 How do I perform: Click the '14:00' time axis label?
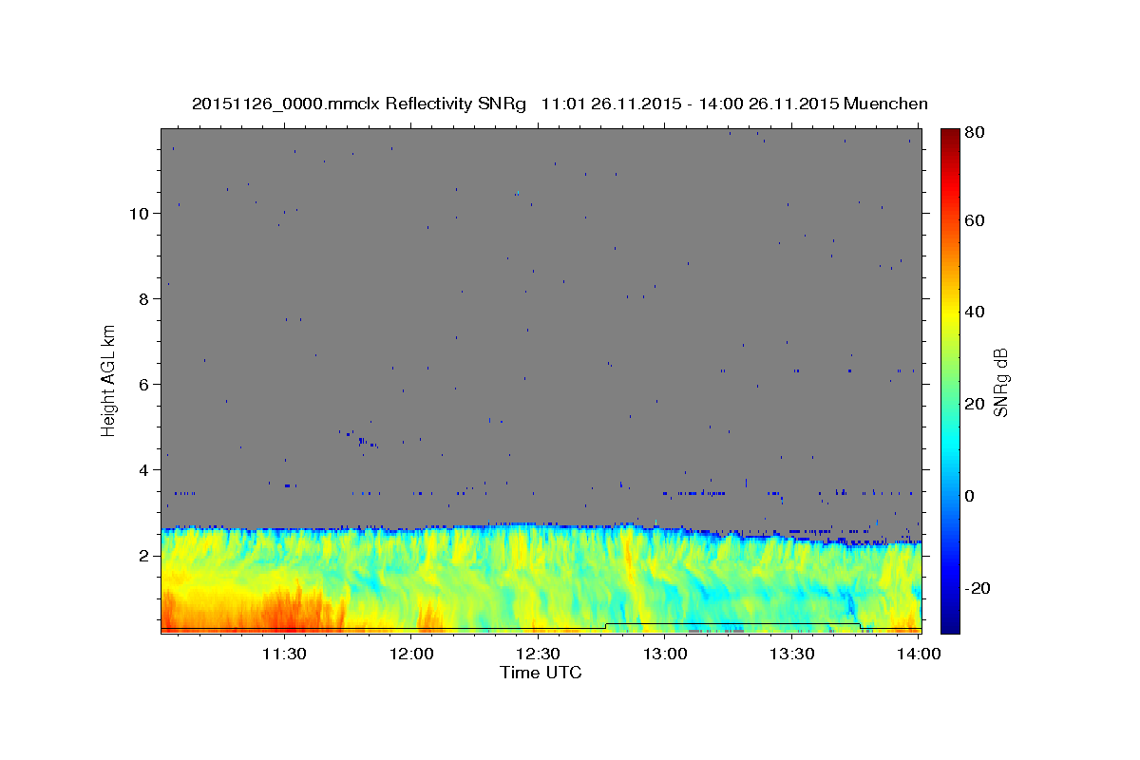[x=920, y=654]
